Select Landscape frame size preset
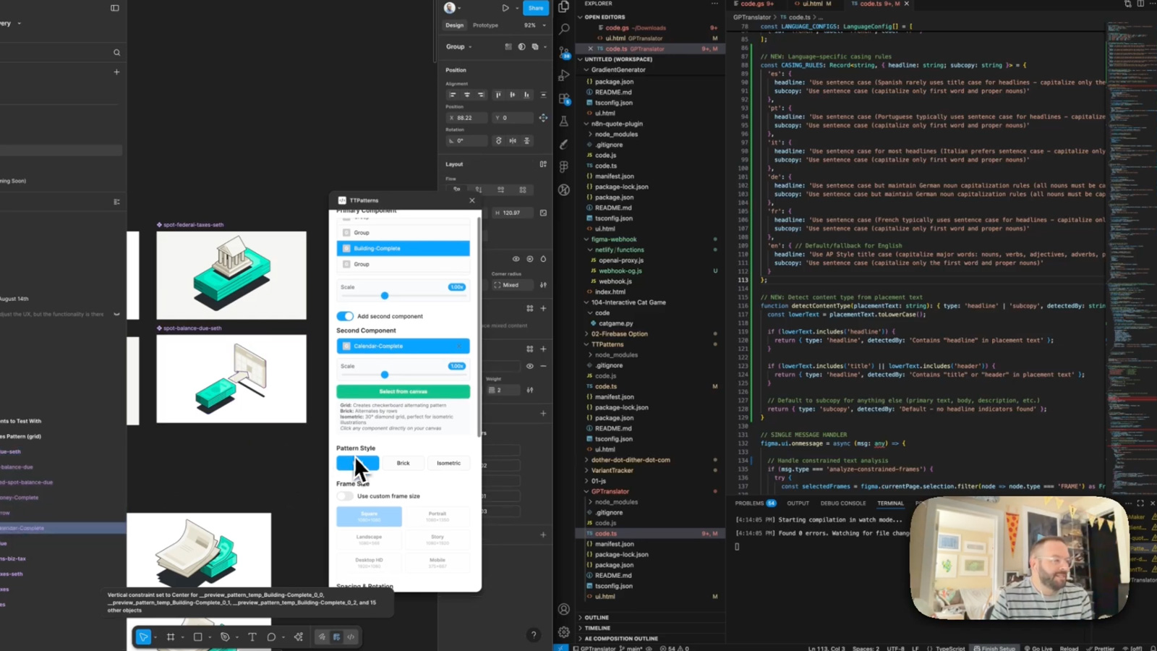This screenshot has width=1157, height=651. [369, 540]
